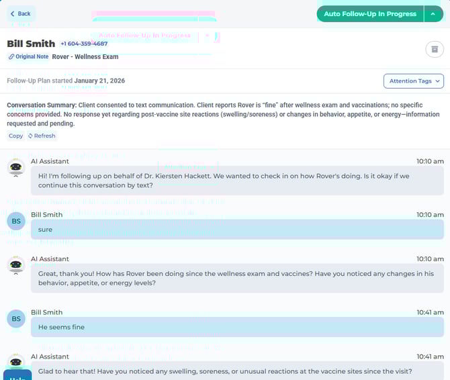Expand the caret beside Auto Follow-Up In Progress
Screen dimensions: 450x380
433,13
